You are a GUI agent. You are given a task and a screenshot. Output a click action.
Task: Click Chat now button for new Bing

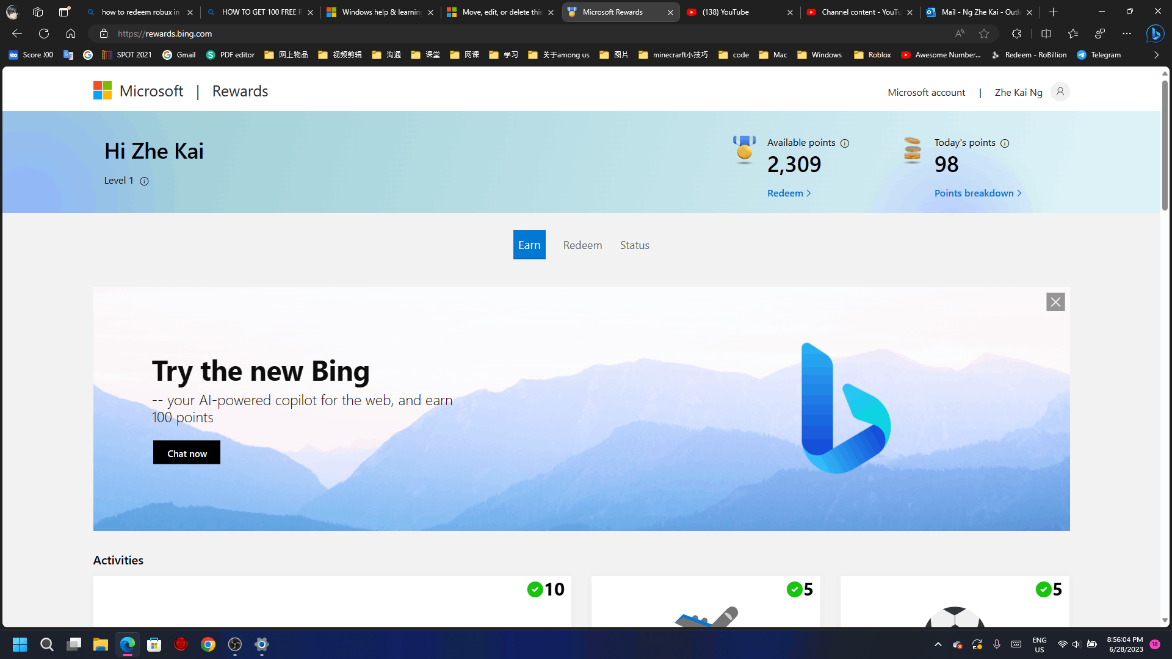pos(187,452)
